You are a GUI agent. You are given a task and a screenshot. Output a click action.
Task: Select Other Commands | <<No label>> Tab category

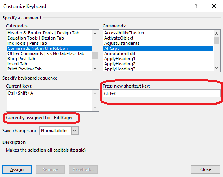[49, 53]
